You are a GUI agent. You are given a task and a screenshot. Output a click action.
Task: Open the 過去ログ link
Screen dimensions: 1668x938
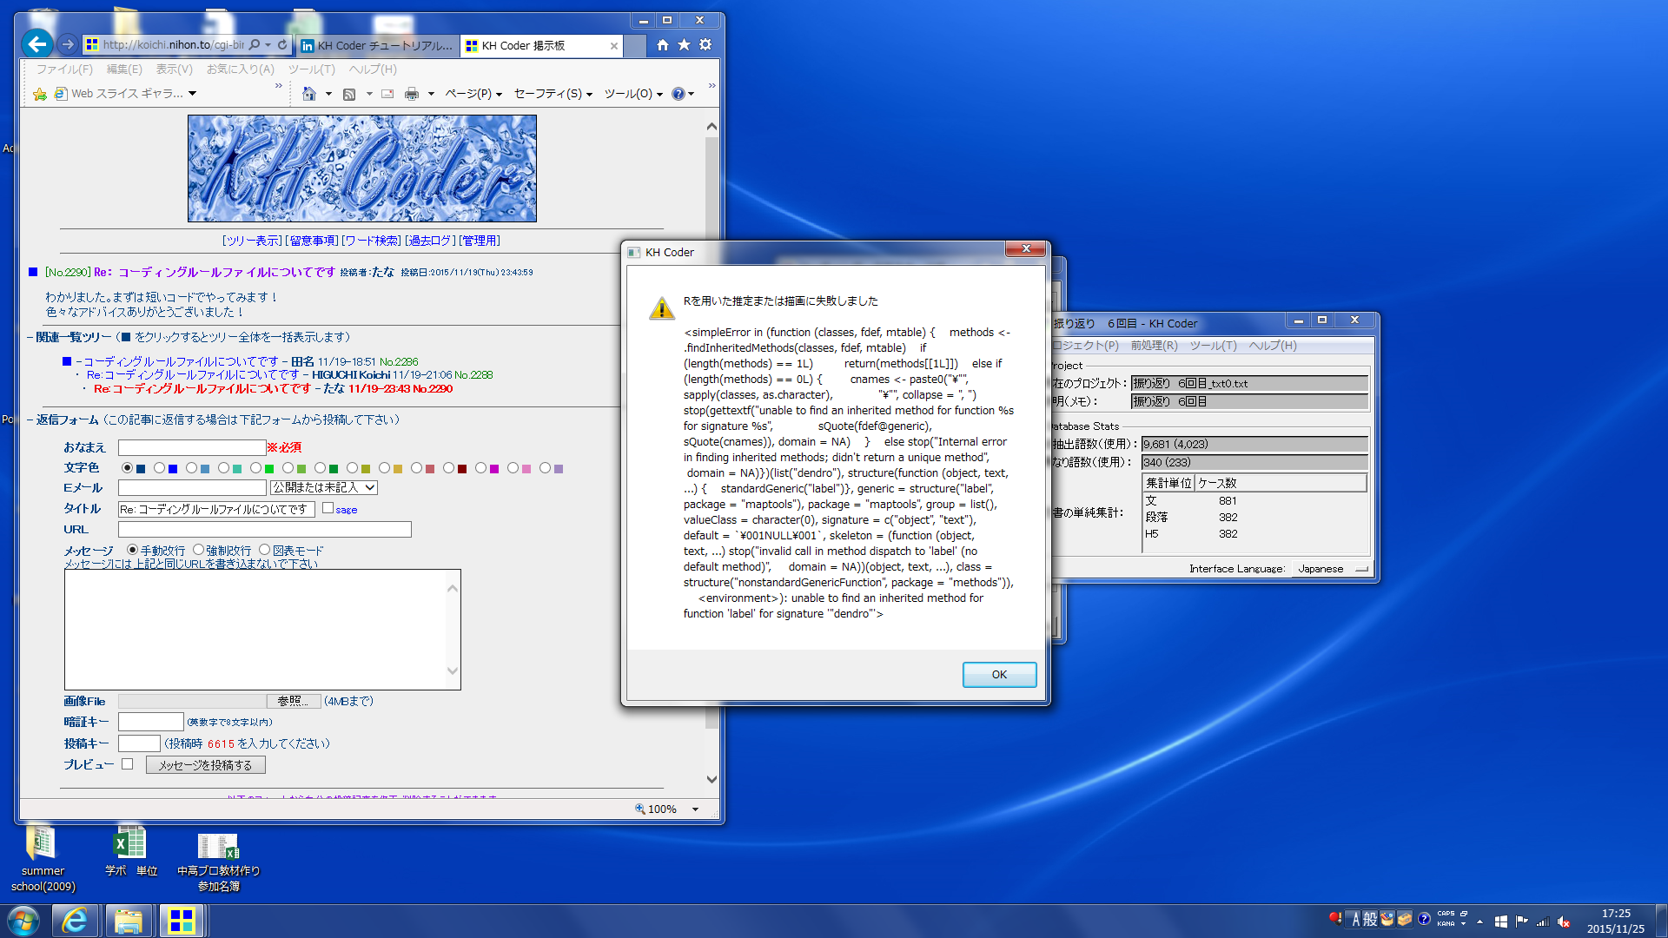coord(430,241)
